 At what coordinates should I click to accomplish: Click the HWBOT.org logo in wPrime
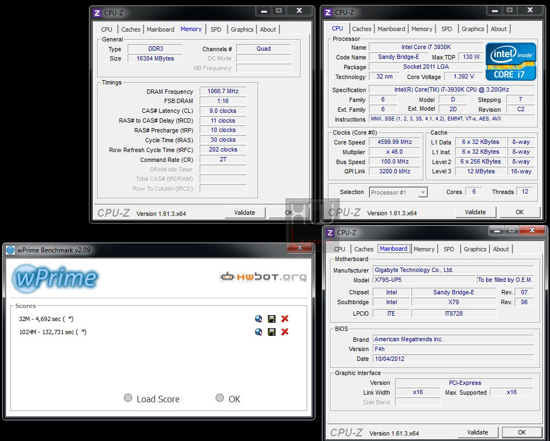tap(263, 277)
